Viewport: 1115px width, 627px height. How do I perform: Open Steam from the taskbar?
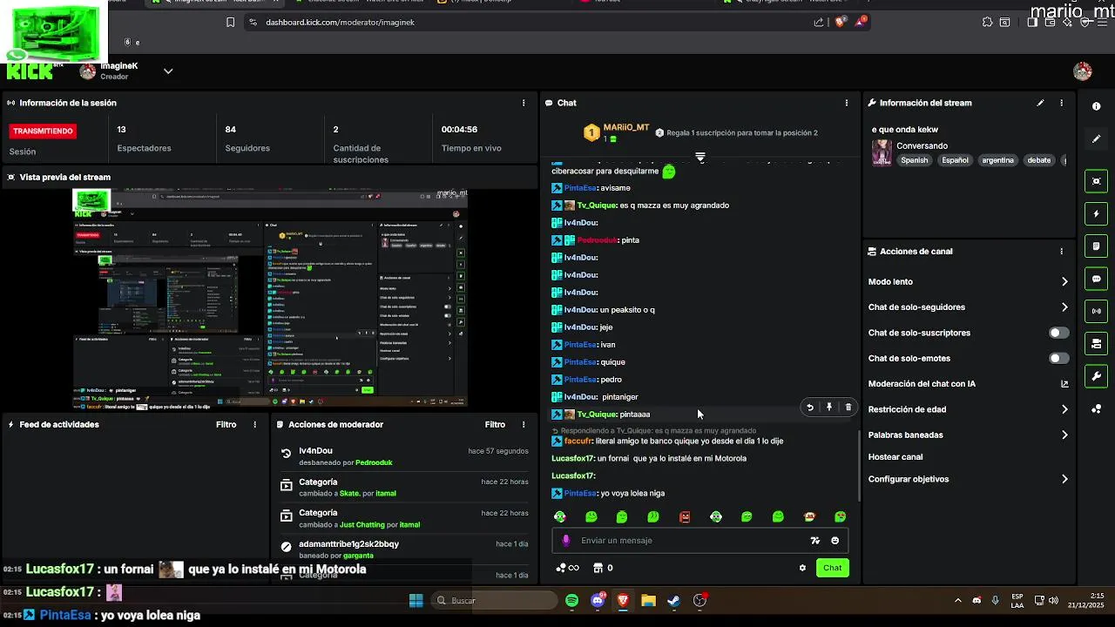673,601
